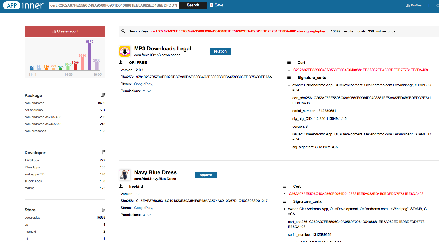439x242 pixels.
Task: Click the developer person icon next to freebird
Action: tap(121, 186)
